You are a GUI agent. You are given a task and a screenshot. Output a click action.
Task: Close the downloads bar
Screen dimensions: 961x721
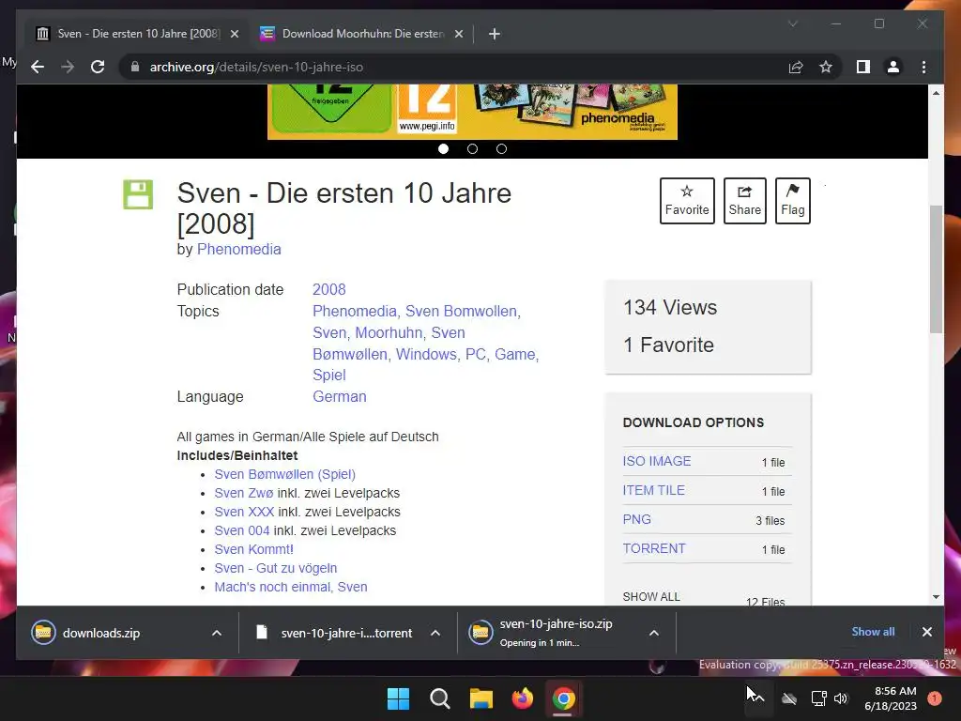point(926,632)
